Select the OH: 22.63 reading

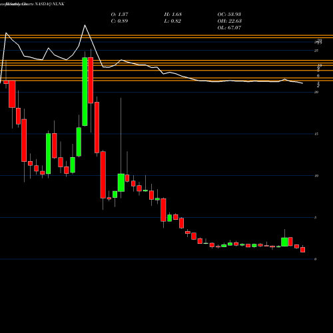[x=230, y=21]
